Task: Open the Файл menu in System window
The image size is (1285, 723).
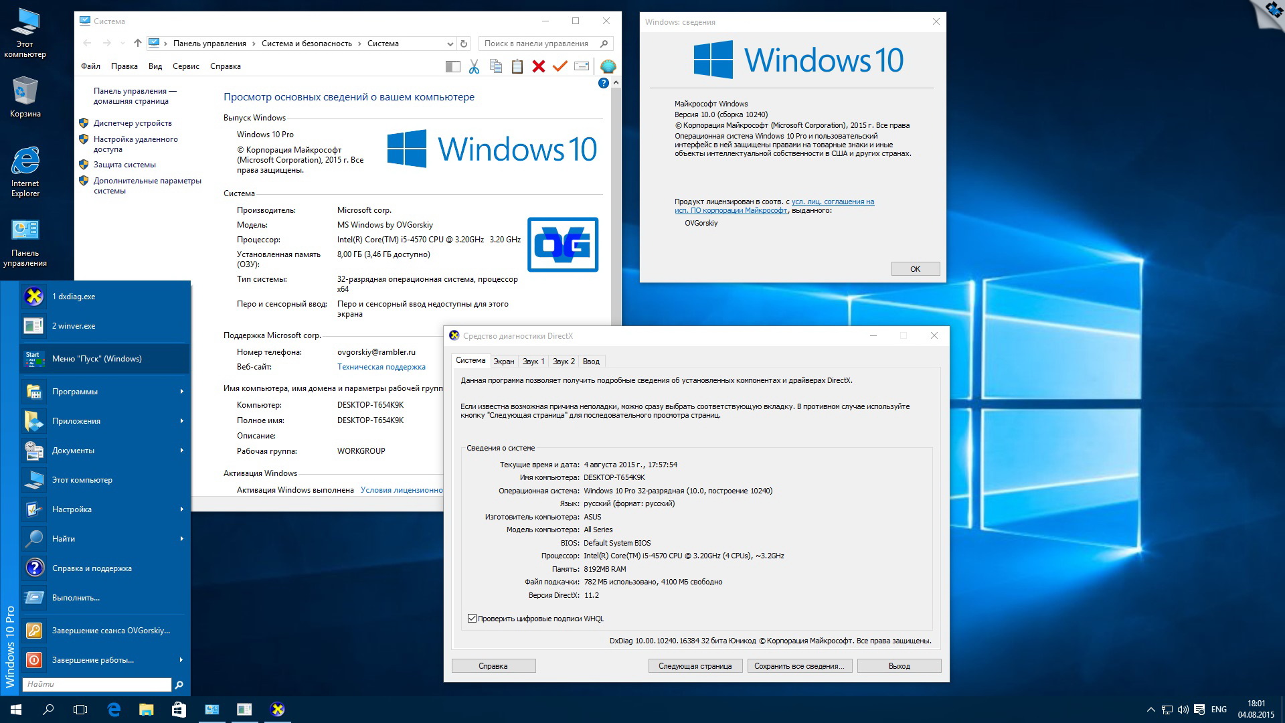Action: 90,66
